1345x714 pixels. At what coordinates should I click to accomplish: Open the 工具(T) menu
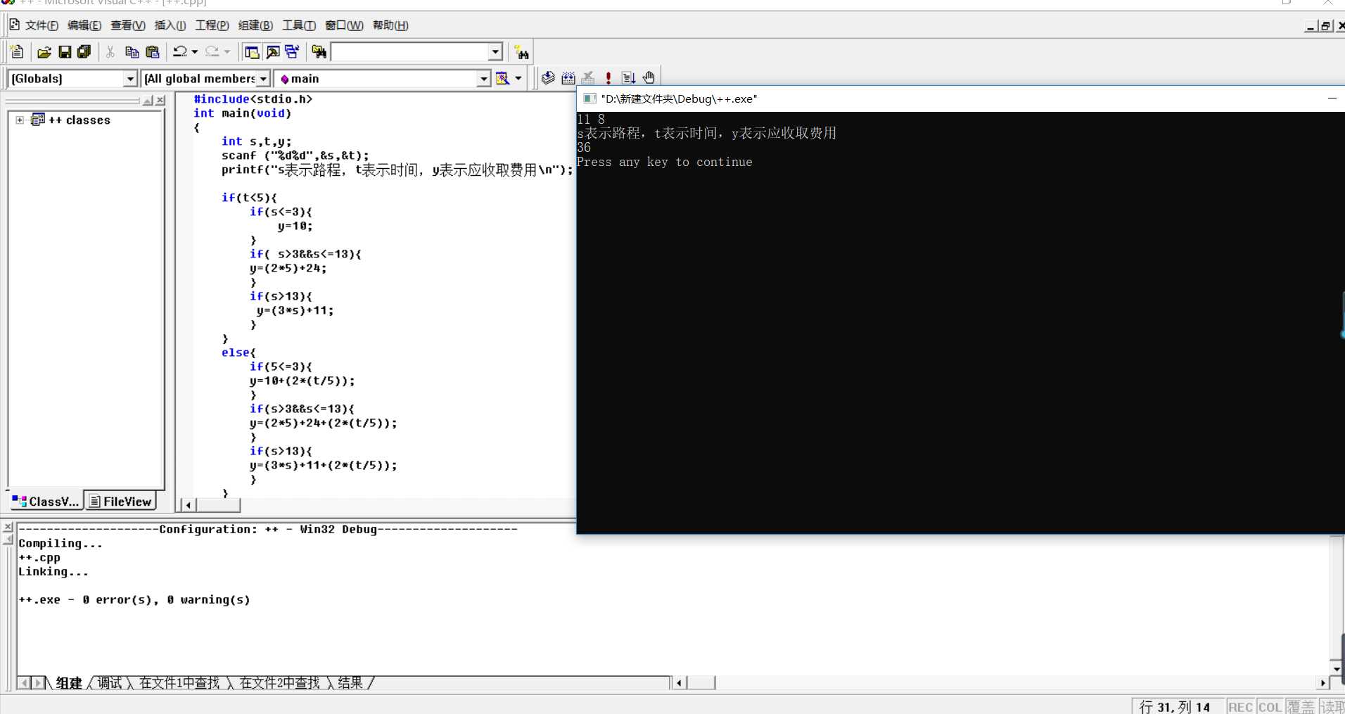point(299,25)
